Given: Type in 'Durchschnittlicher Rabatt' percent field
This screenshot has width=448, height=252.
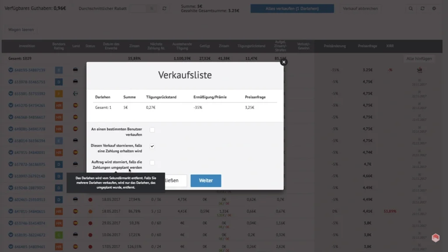Looking at the screenshot, I should coord(139,9).
